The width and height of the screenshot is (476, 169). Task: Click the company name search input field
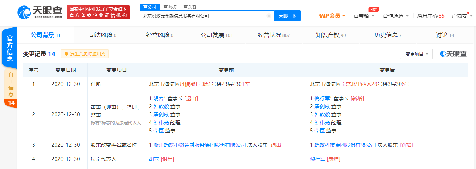[x=203, y=16]
